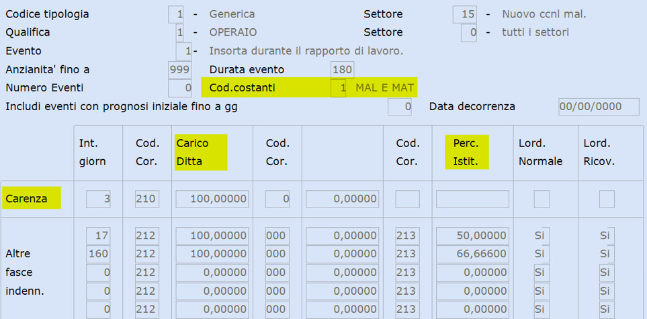Click the Nuovo ccnl mal. description
The height and width of the screenshot is (319, 647).
tap(544, 15)
